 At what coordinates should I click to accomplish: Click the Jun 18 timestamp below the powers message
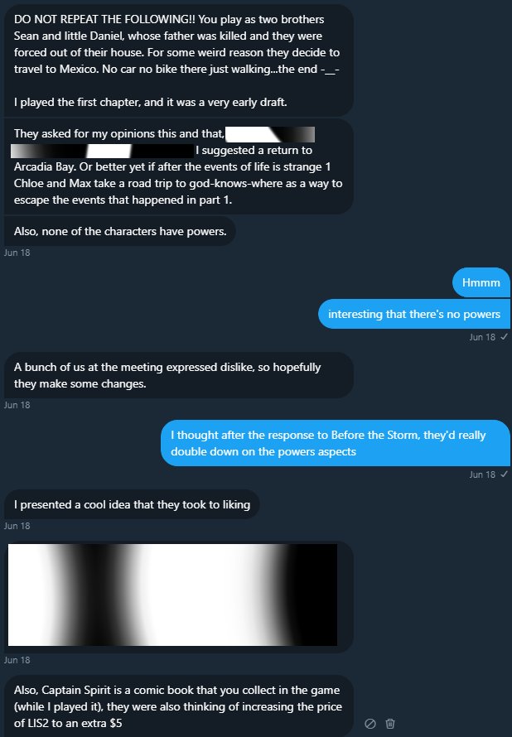coord(17,253)
